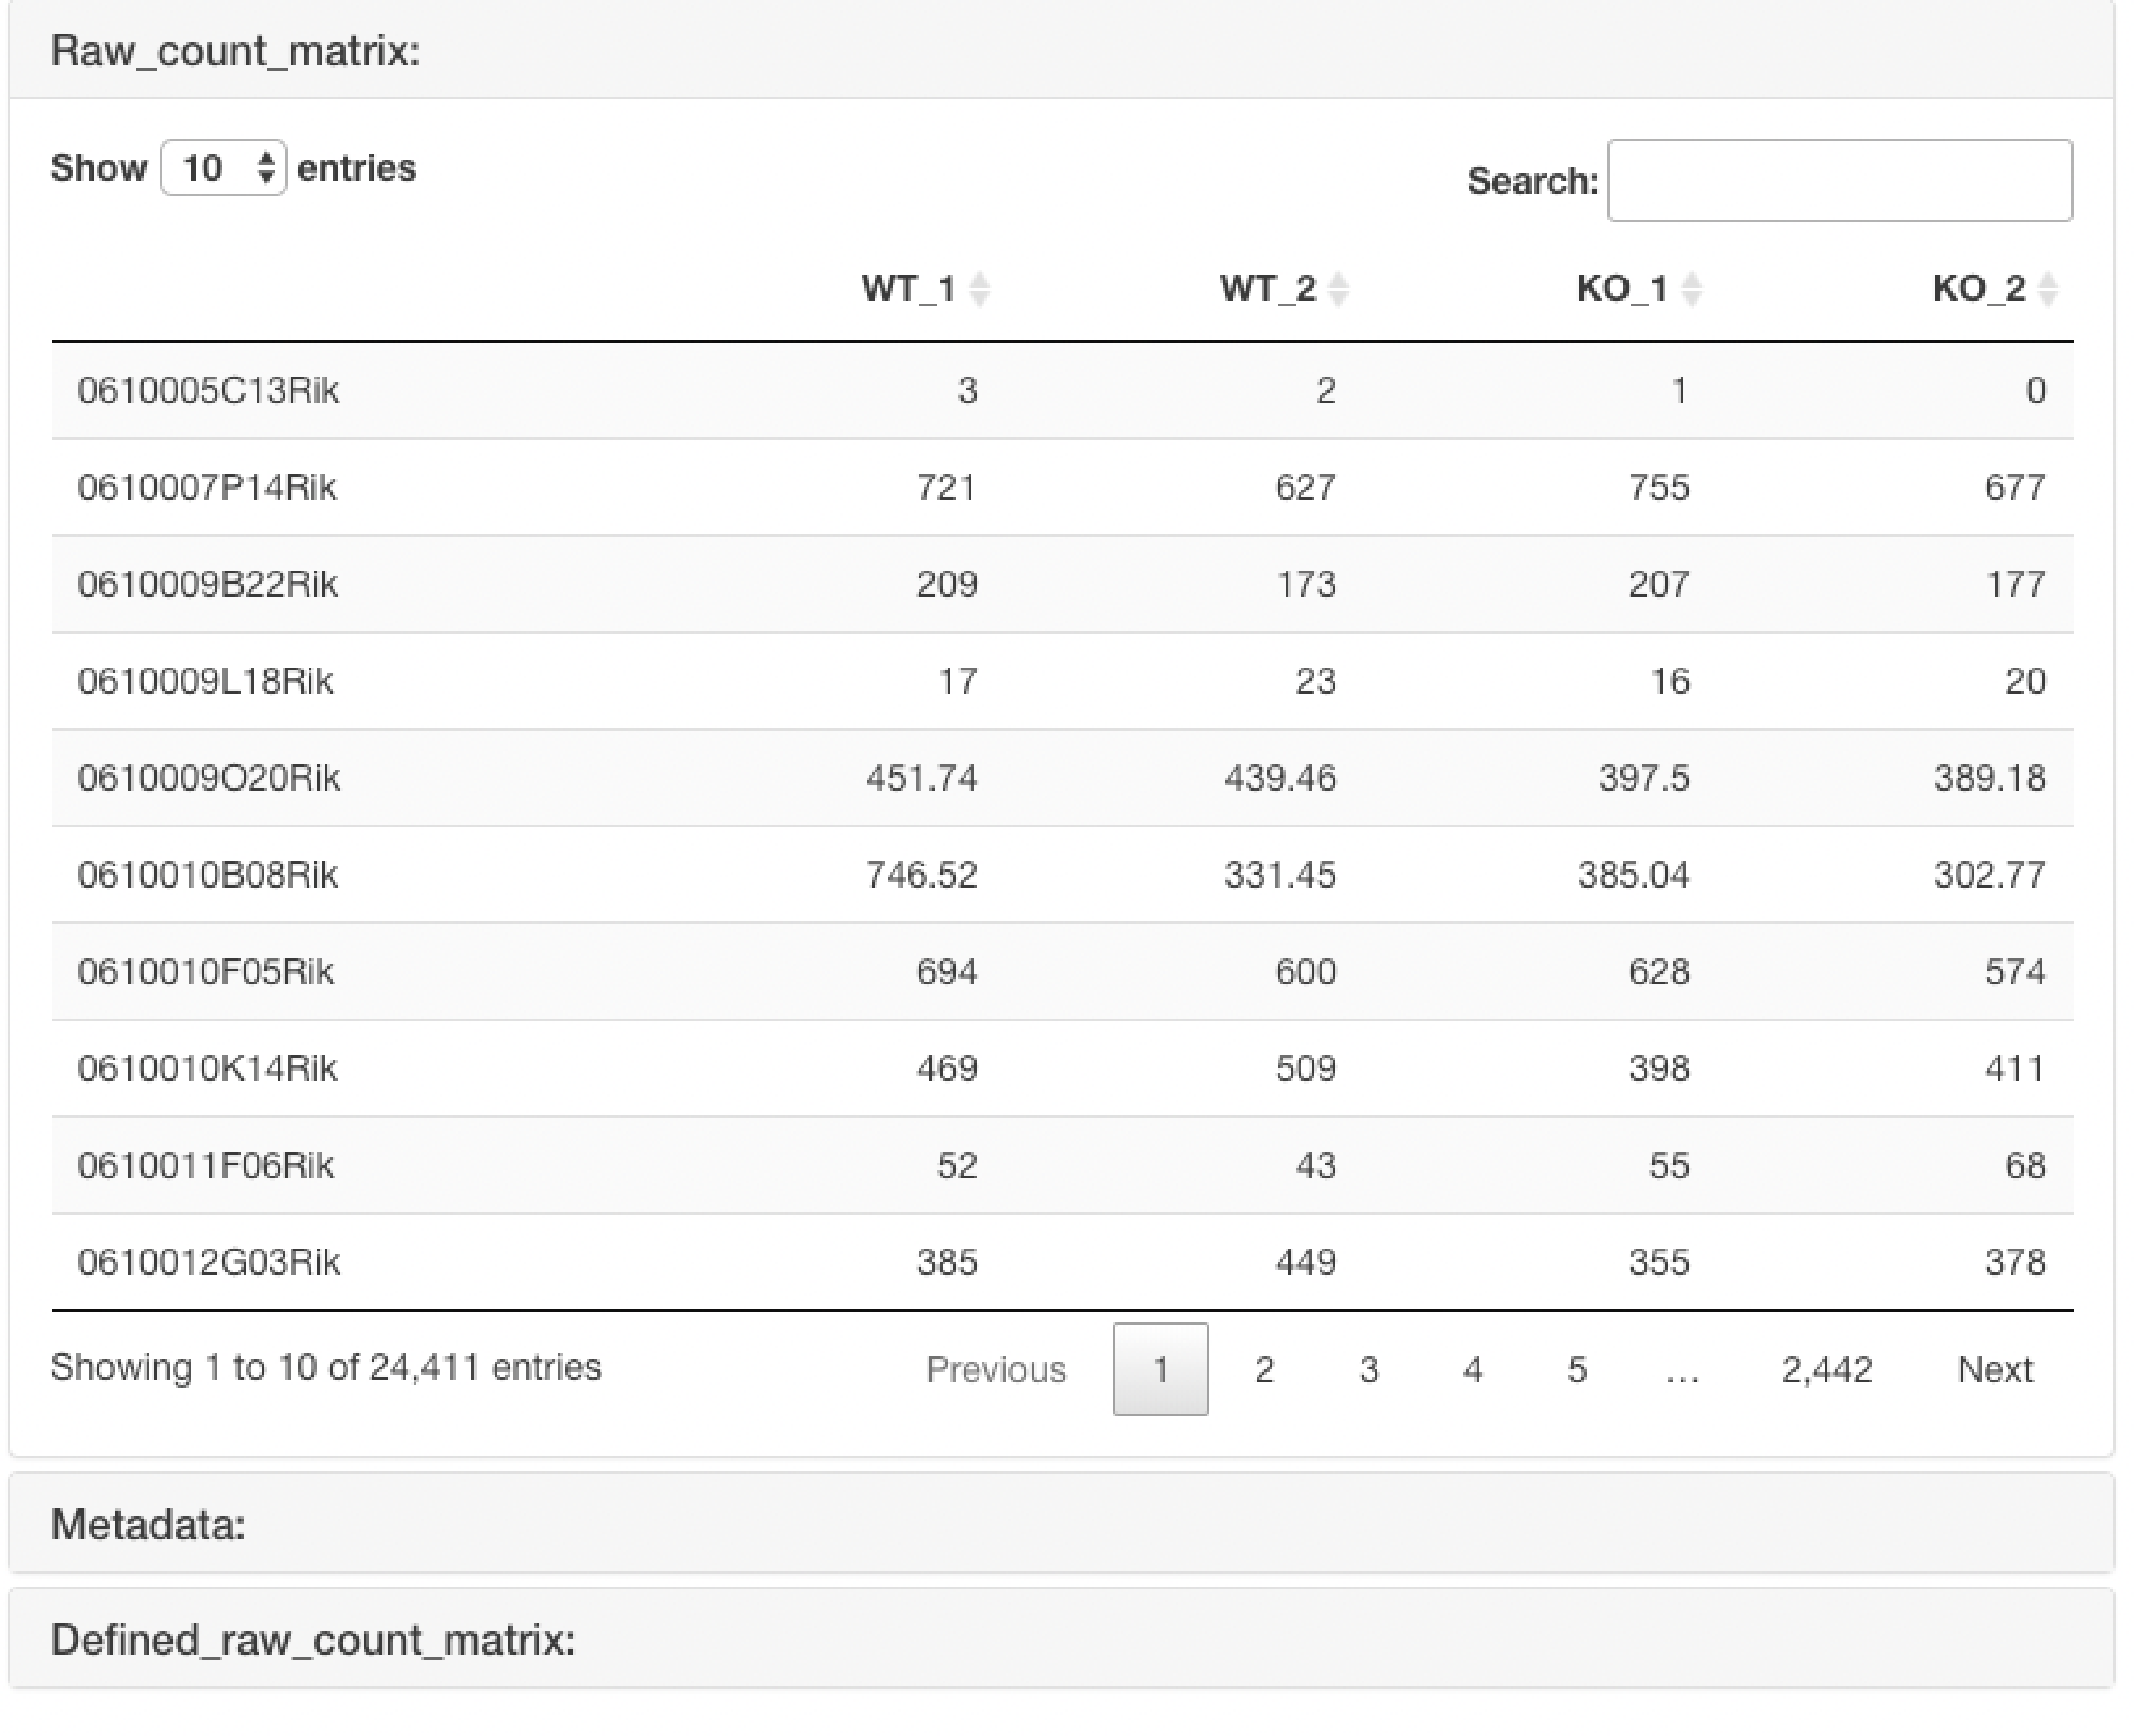The width and height of the screenshot is (2134, 1736).
Task: Go to page 3 of the table
Action: tap(1369, 1369)
